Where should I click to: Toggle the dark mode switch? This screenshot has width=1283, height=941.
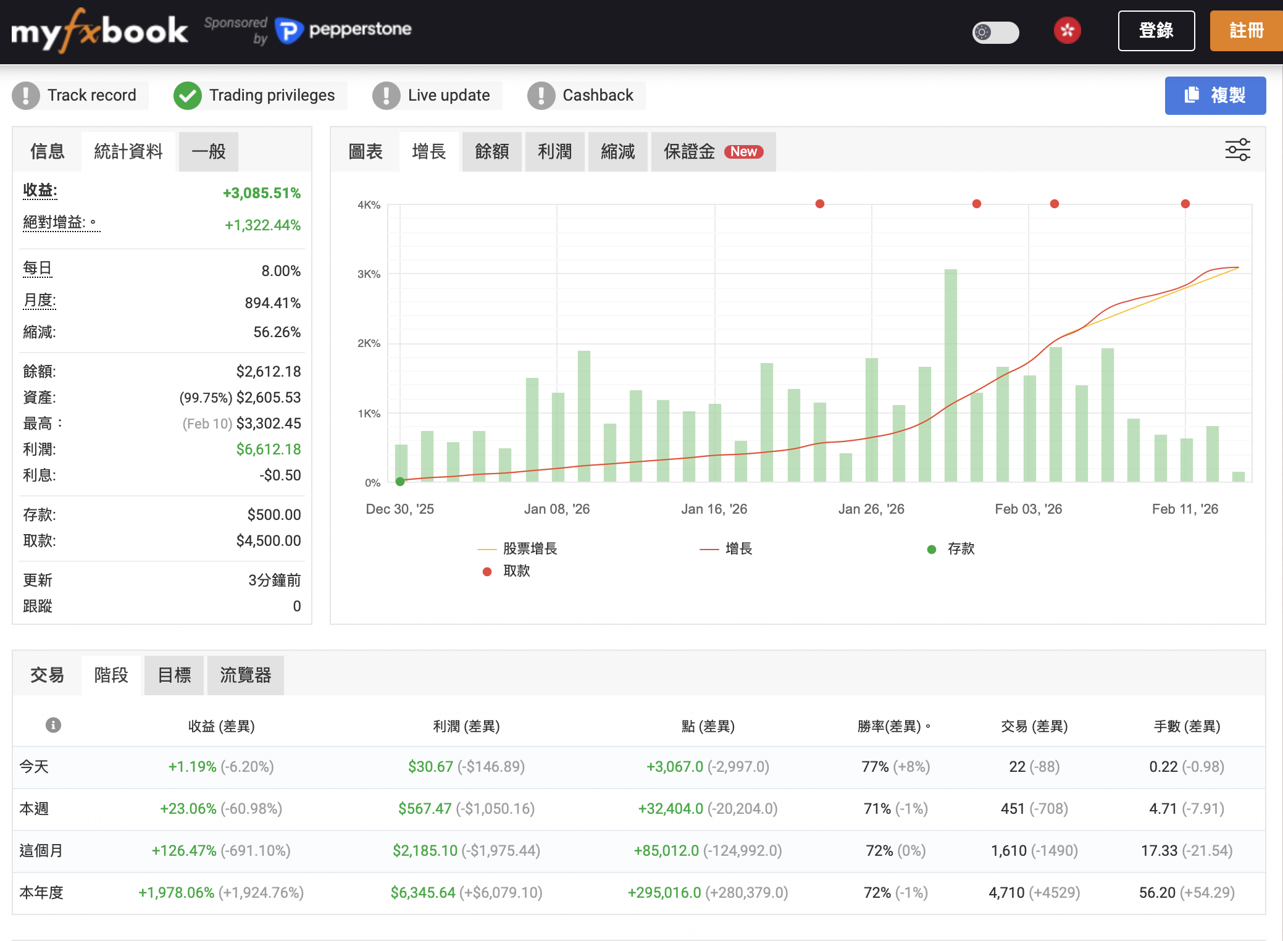[x=995, y=32]
